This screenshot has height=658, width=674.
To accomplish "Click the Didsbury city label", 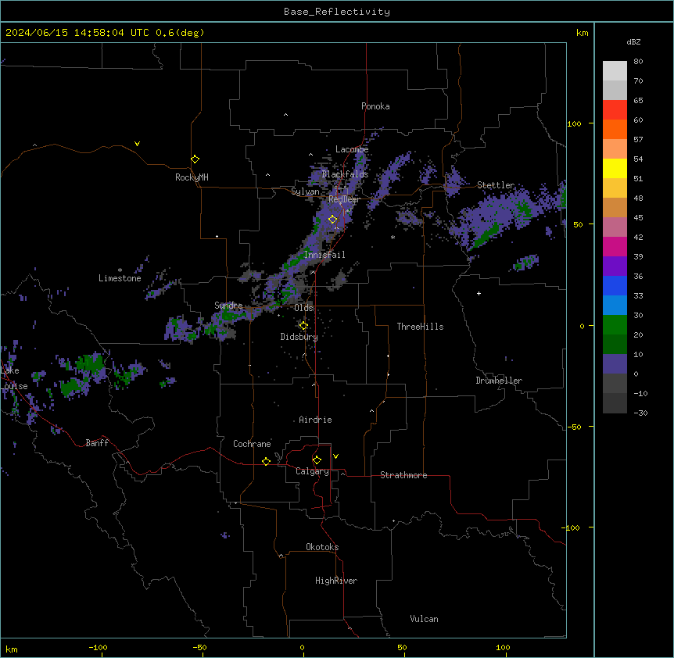I will [299, 337].
